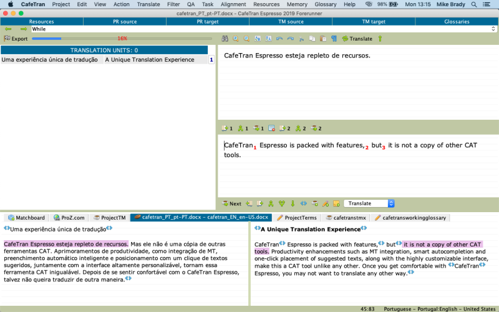Open the Glossaries tab

coord(457,22)
